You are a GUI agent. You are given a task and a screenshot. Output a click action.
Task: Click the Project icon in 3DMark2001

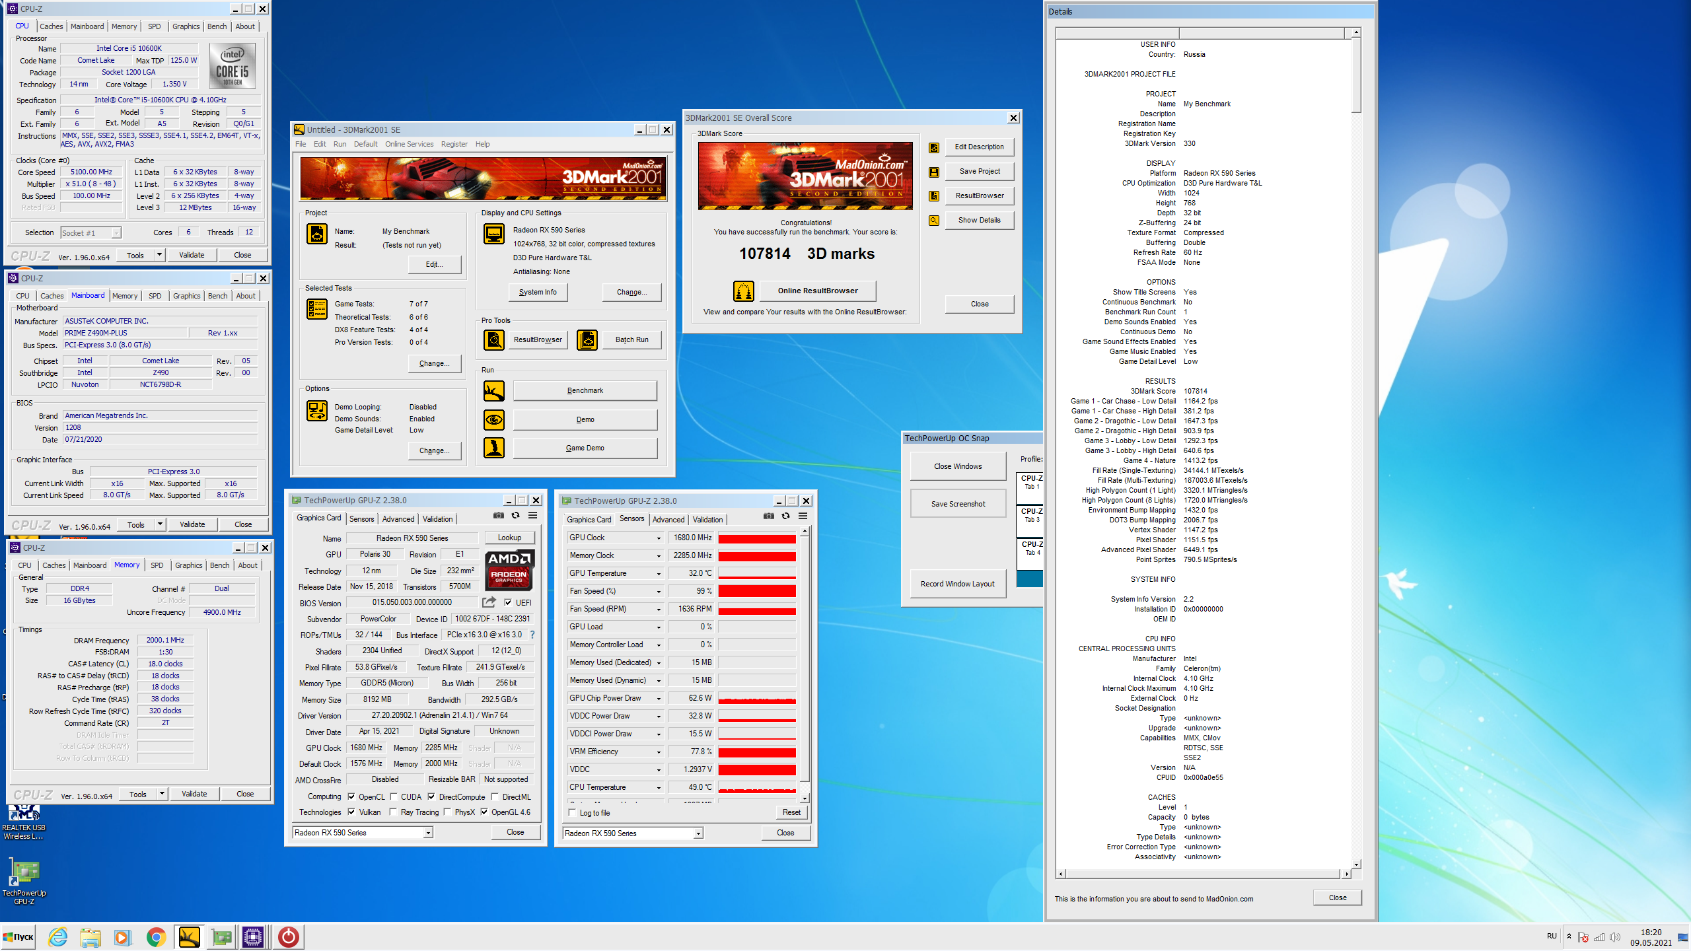click(317, 234)
